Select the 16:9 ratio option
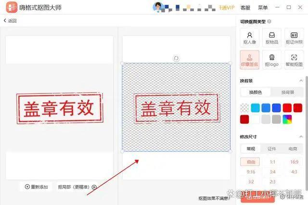 pyautogui.click(x=294, y=162)
